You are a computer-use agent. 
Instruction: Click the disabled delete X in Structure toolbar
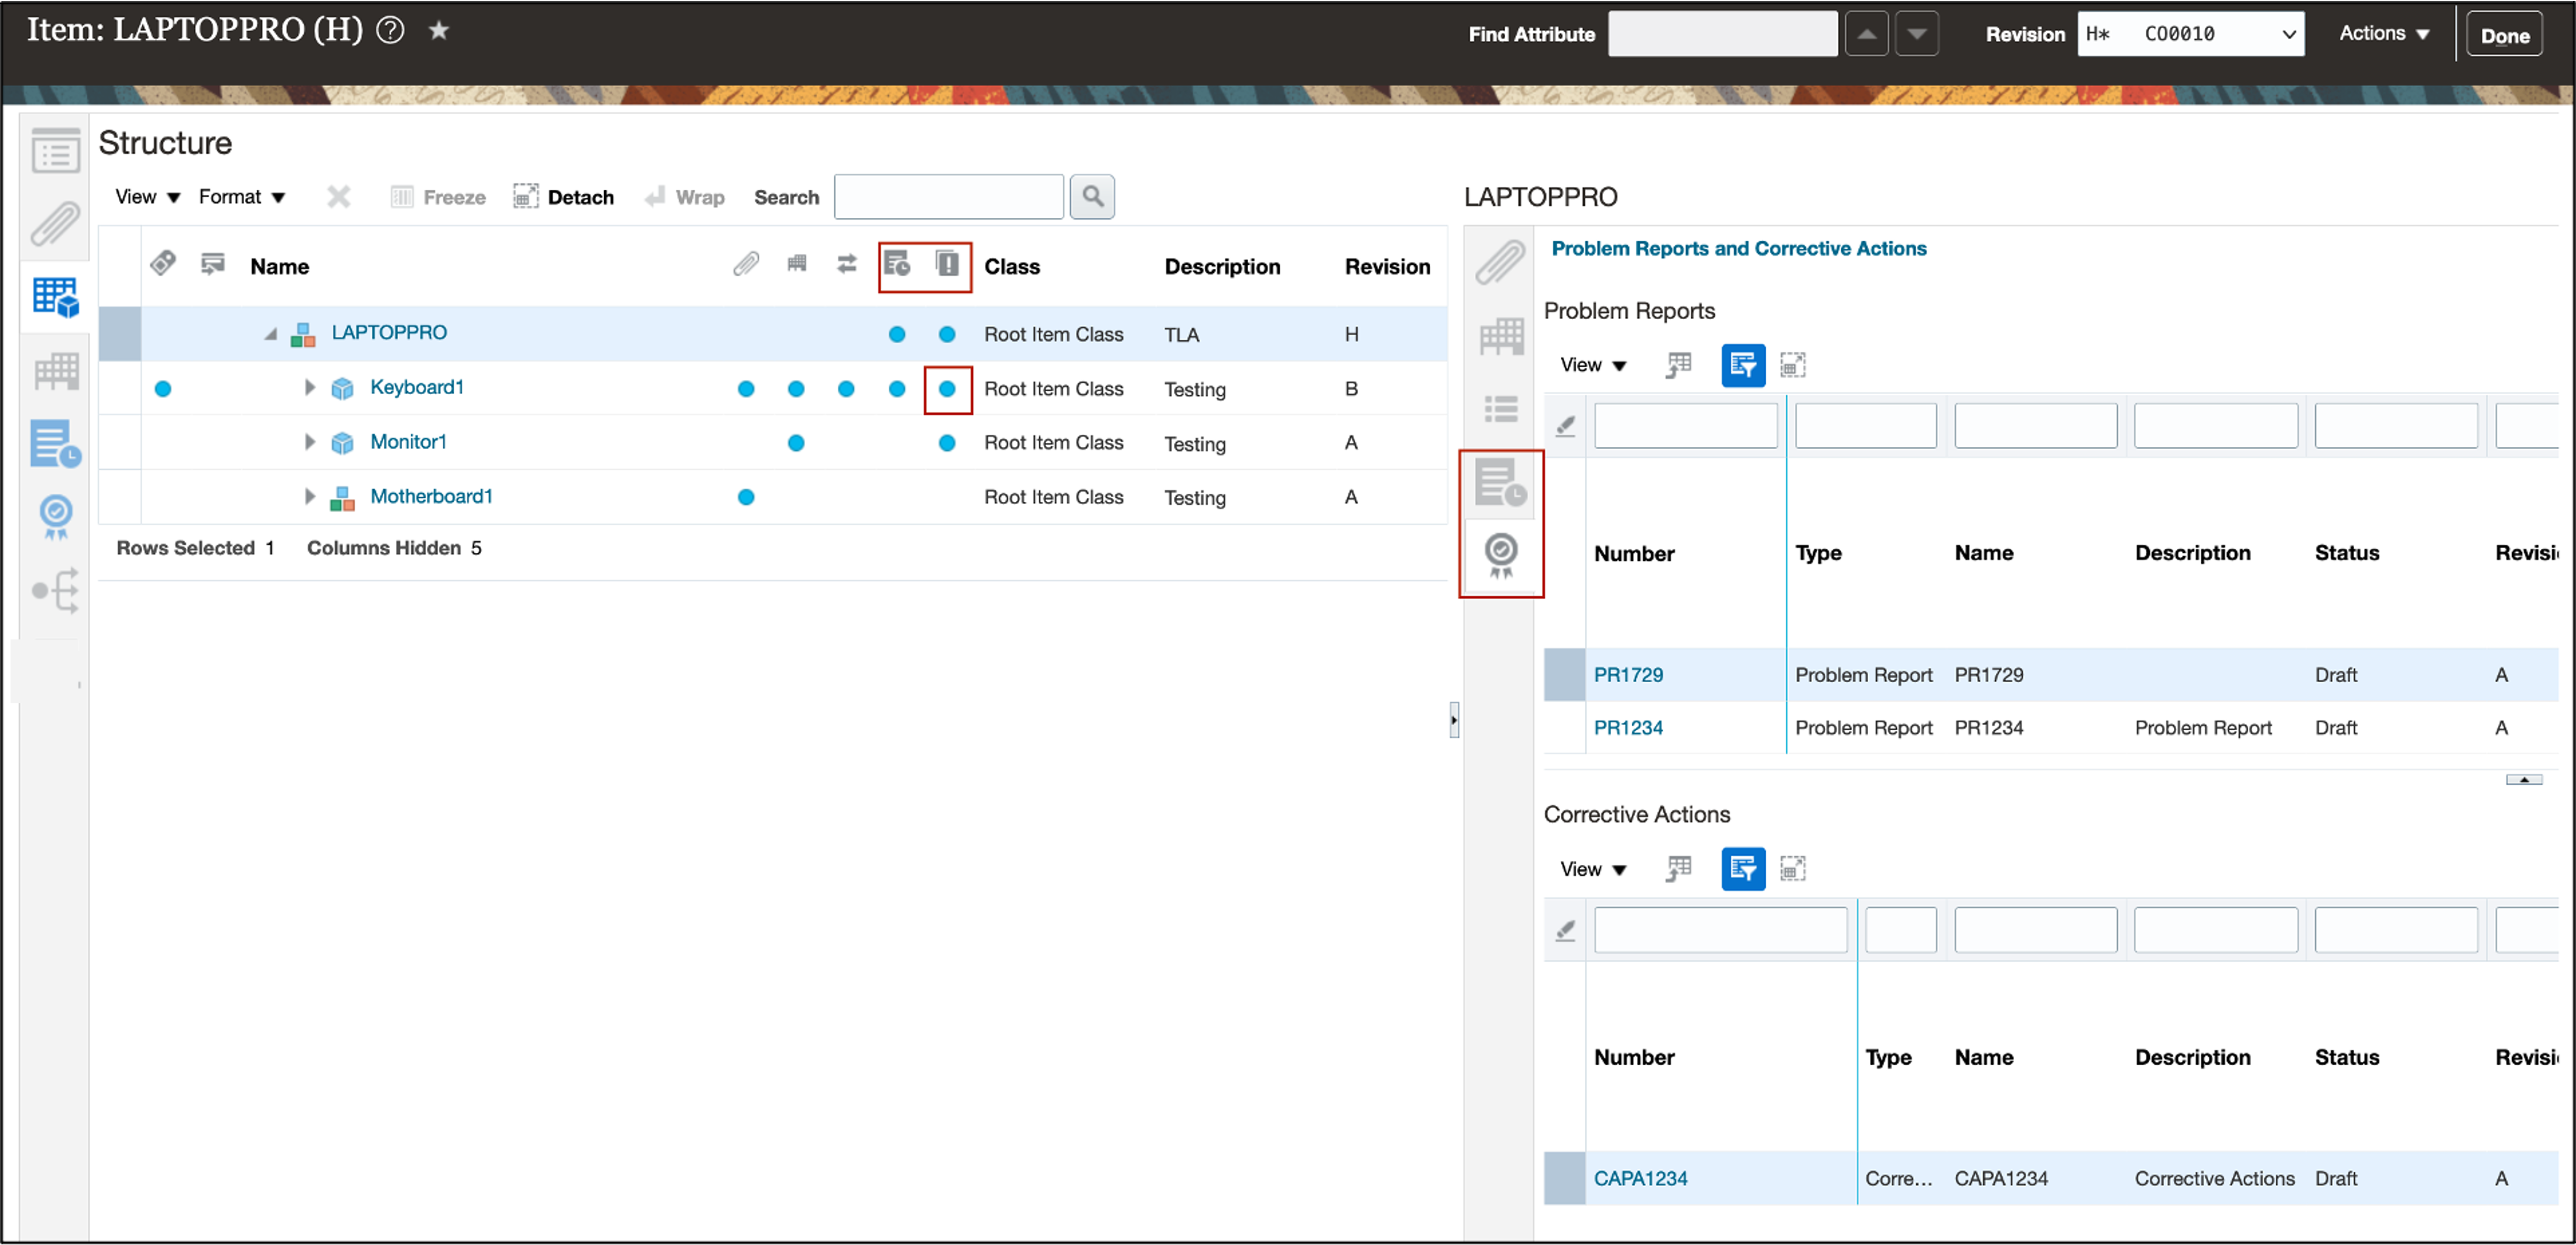339,196
